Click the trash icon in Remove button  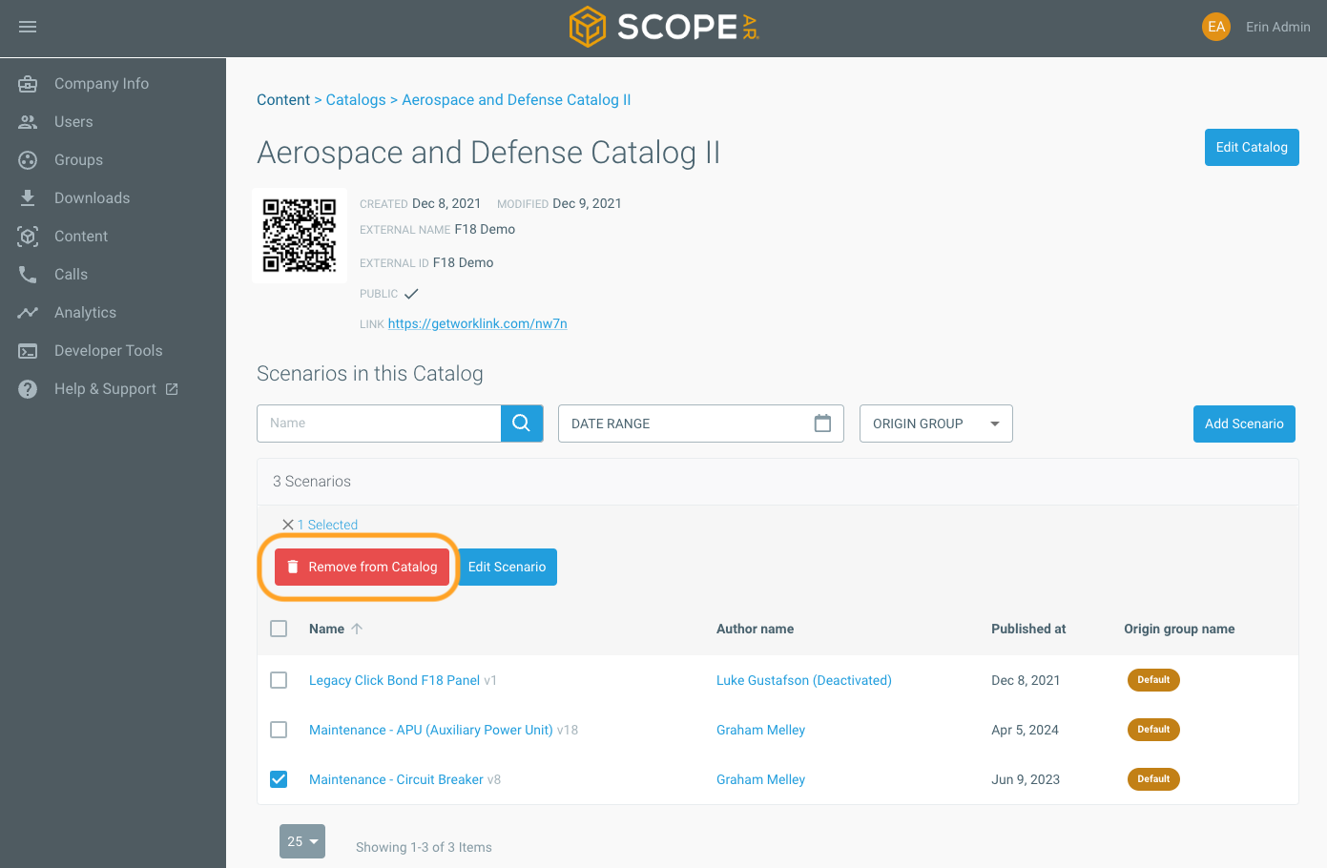[293, 567]
